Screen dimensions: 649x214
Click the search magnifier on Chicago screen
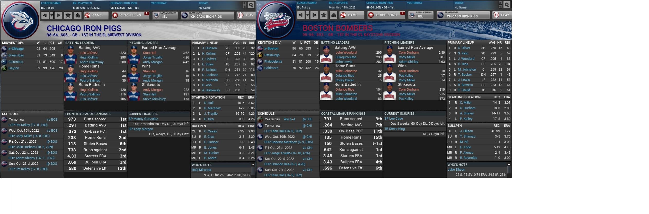(x=251, y=5)
